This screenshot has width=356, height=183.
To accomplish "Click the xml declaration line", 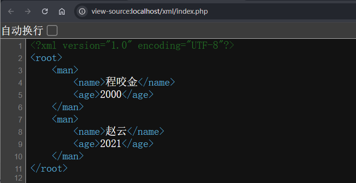I will [132, 45].
